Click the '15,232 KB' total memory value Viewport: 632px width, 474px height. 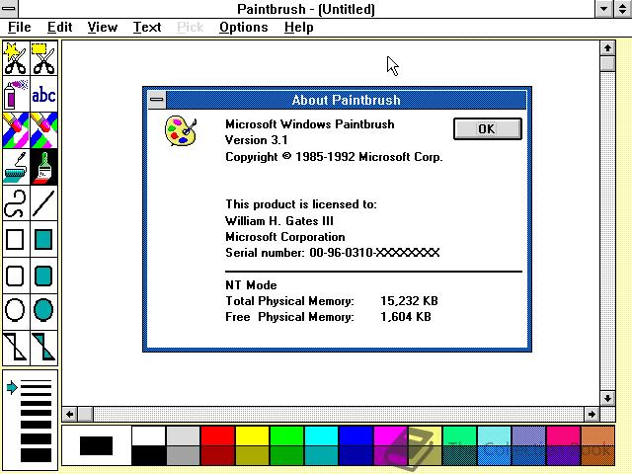(409, 301)
